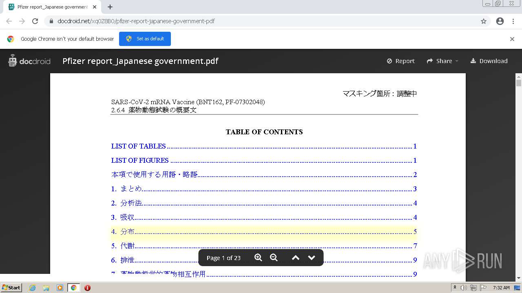This screenshot has height=293, width=522.
Task: Open 1. まとめ contents entry
Action: click(264, 189)
